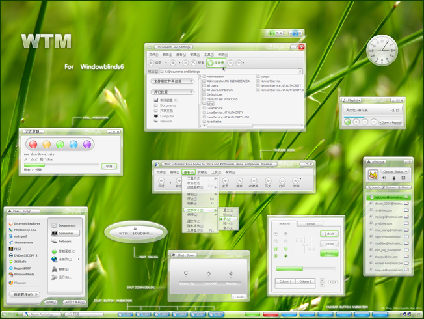Viewport: 424px width, 319px height.
Task: Click the Print (打印) icon in browser toolbar
Action: coord(282,180)
